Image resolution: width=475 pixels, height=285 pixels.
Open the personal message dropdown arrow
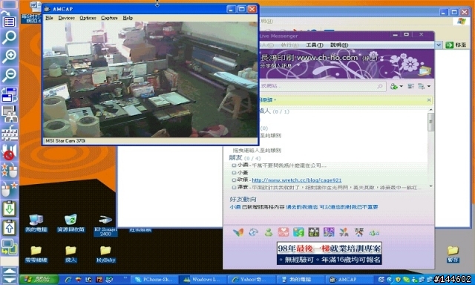click(x=298, y=65)
